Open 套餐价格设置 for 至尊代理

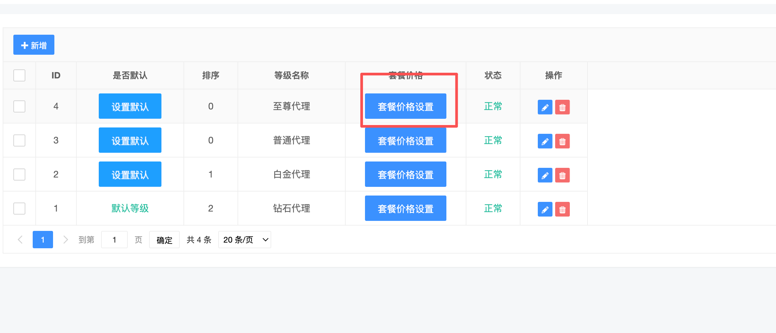[x=405, y=106]
